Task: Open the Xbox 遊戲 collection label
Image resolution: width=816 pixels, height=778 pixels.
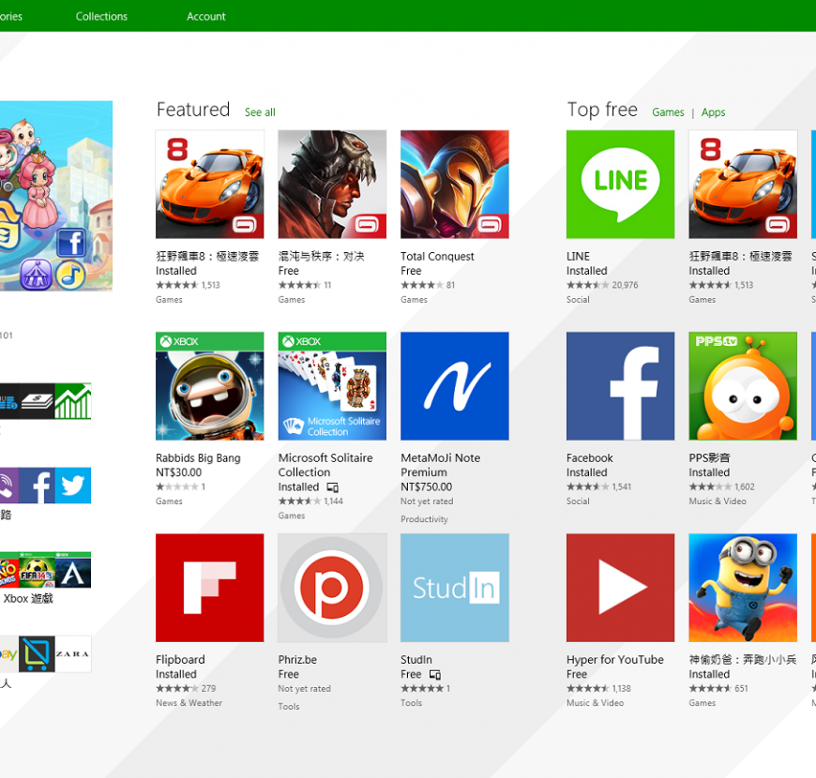Action: (x=28, y=599)
